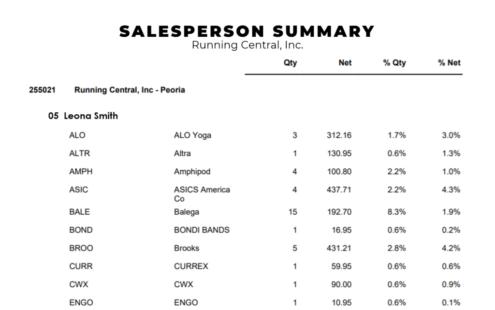Image resolution: width=495 pixels, height=310 pixels.
Task: Click Running Central, Inc - Peoria store name
Action: 130,90
